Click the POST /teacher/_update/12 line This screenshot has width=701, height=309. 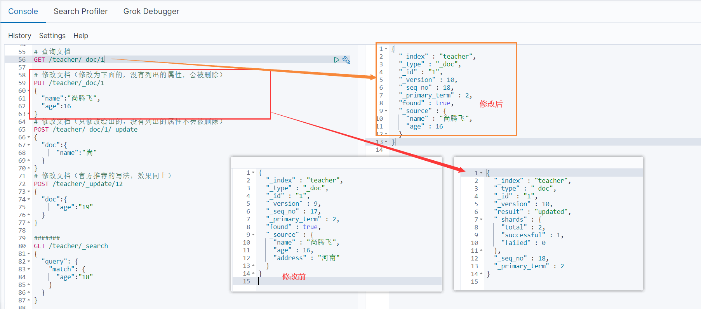click(x=78, y=184)
